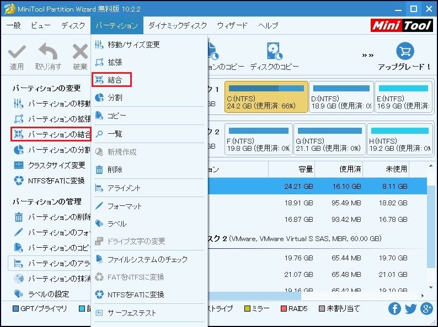Click the sidebar wipe partition item
Image resolution: width=438 pixels, height=327 pixels.
click(x=52, y=279)
